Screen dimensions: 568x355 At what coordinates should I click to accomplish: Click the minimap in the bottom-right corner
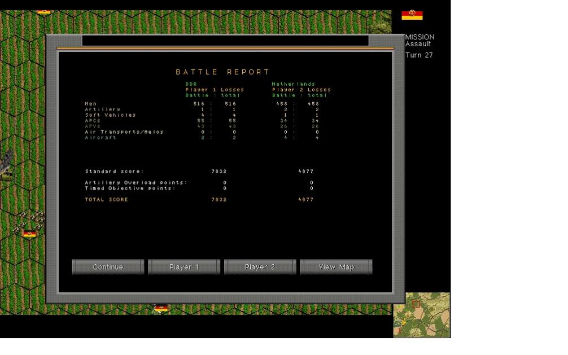(421, 314)
